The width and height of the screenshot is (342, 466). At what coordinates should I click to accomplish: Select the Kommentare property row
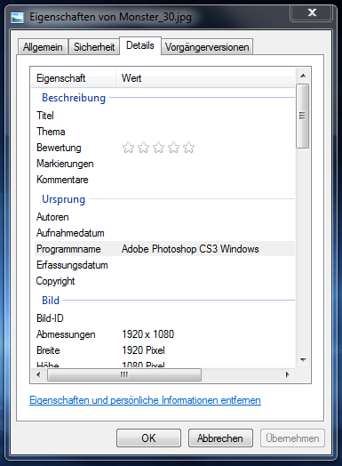[x=164, y=180]
